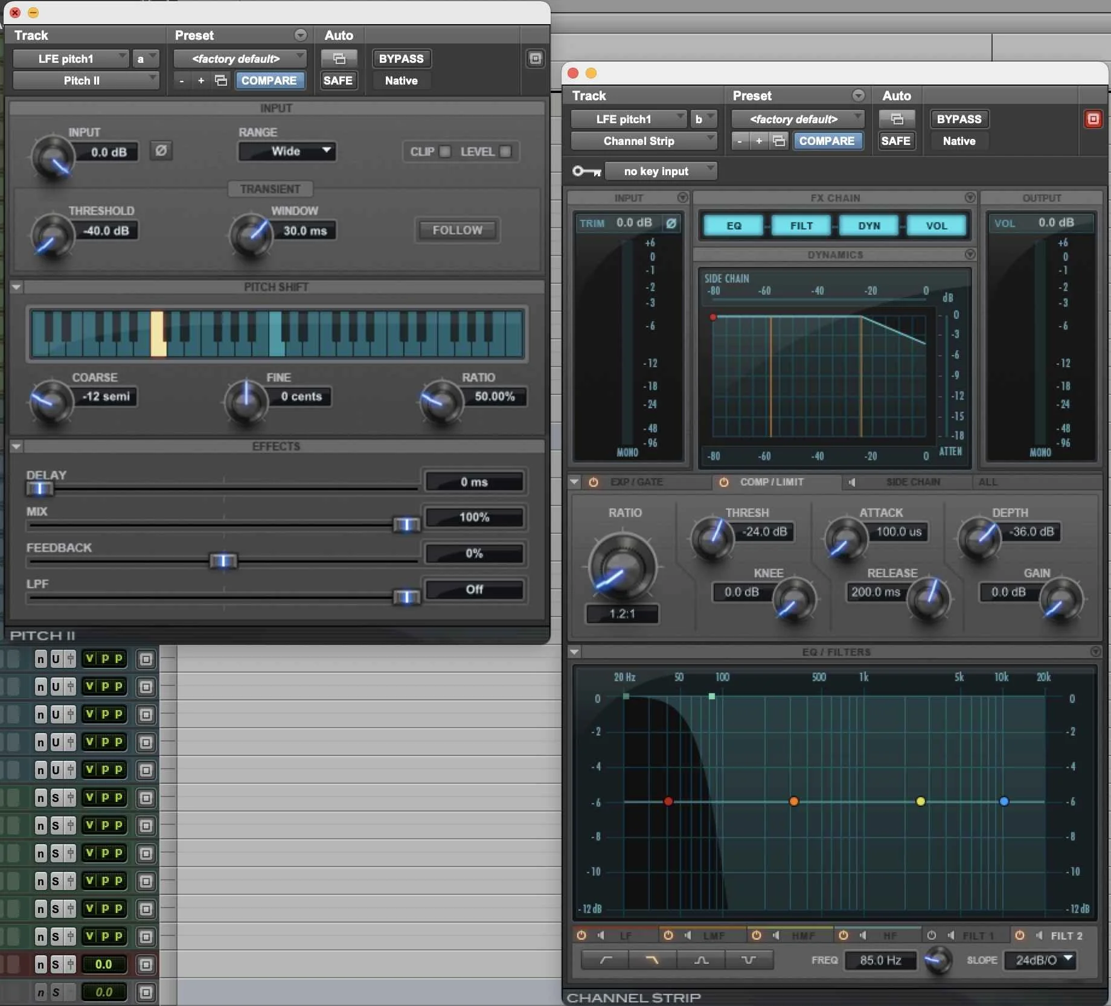
Task: Switch to the SIDE CHAIN tab
Action: point(912,482)
